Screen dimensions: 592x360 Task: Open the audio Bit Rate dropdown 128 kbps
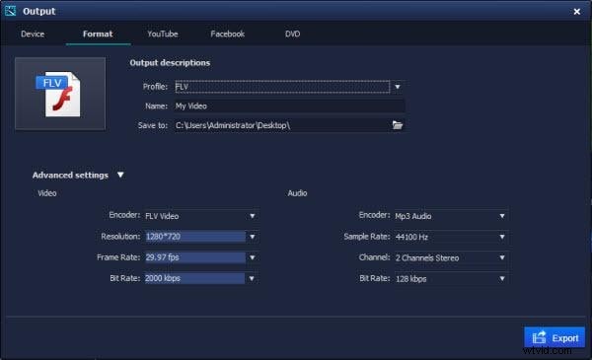click(x=451, y=279)
